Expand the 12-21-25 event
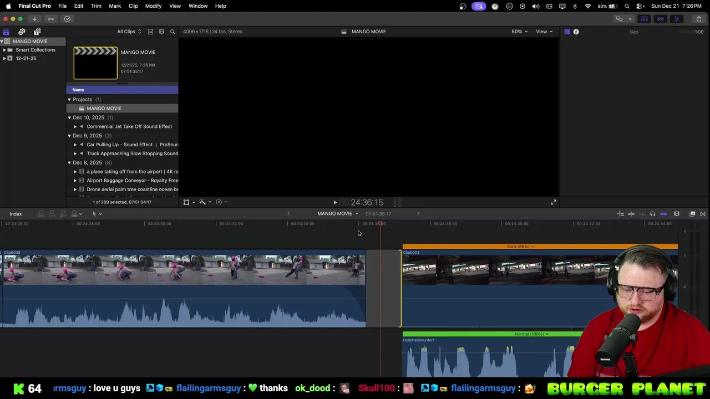Image resolution: width=710 pixels, height=399 pixels. pyautogui.click(x=4, y=58)
